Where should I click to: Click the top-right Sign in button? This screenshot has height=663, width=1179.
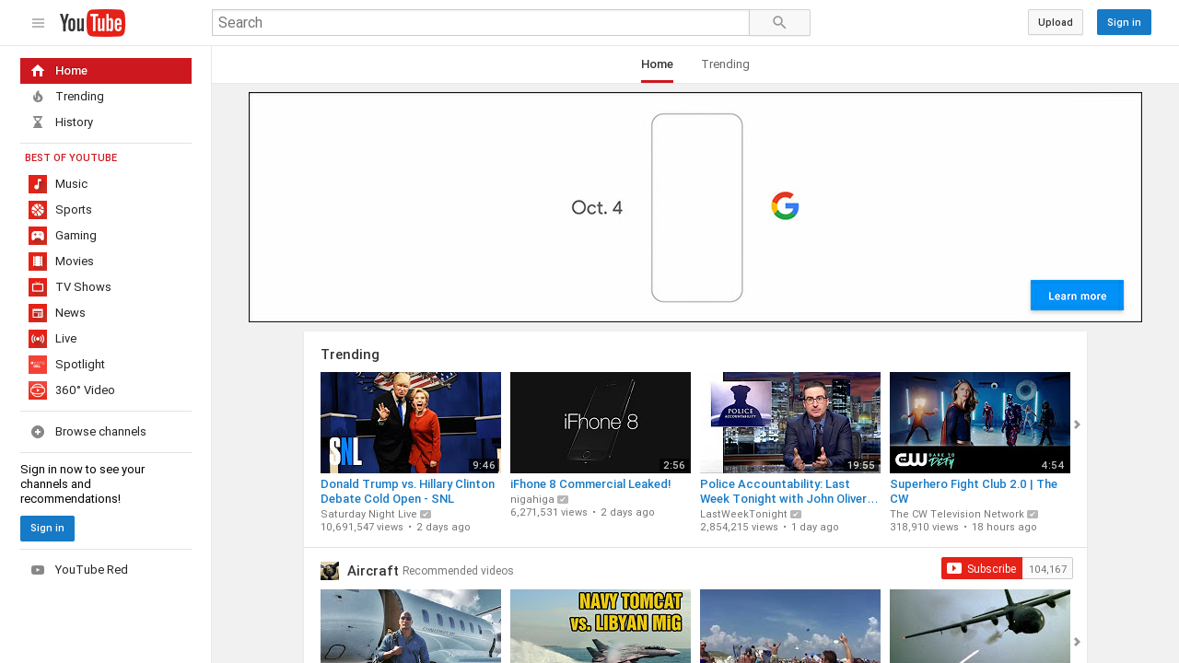pyautogui.click(x=1124, y=22)
